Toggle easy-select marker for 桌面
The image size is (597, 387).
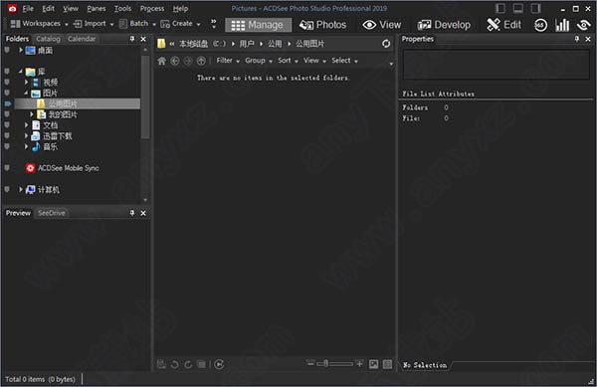7,50
